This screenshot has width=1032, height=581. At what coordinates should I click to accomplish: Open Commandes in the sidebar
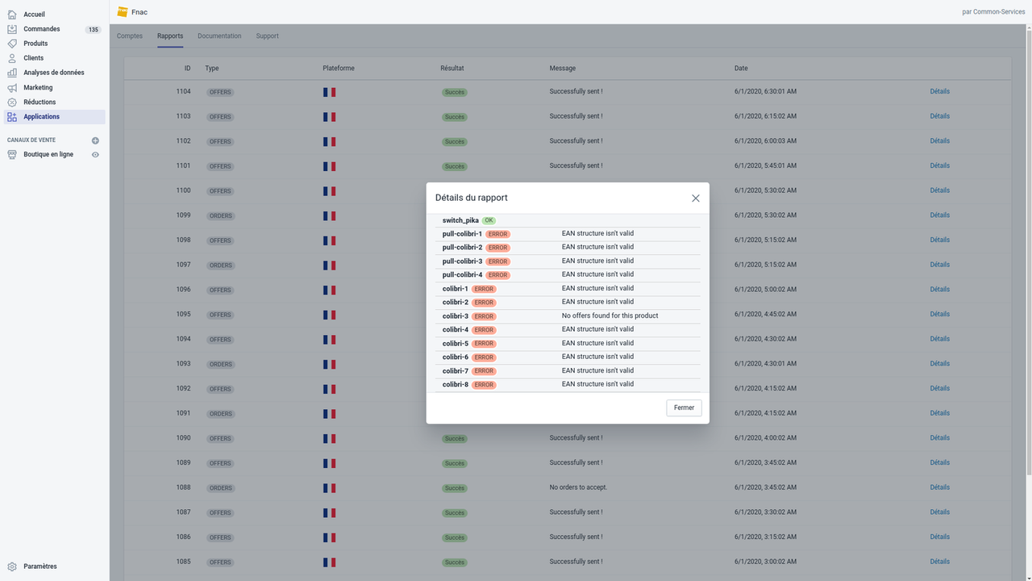point(42,29)
